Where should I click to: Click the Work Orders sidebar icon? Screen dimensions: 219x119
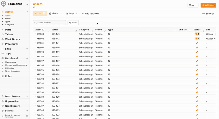pos(2,39)
